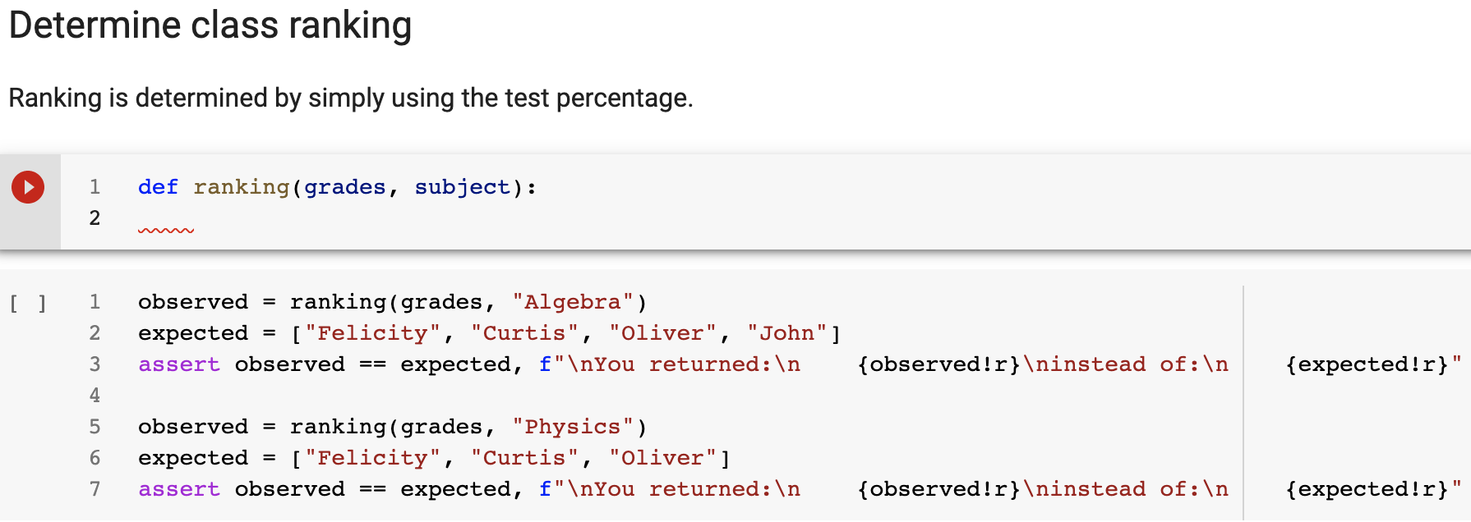The width and height of the screenshot is (1471, 522).
Task: Select the Determine class ranking heading cell
Action: 210,25
